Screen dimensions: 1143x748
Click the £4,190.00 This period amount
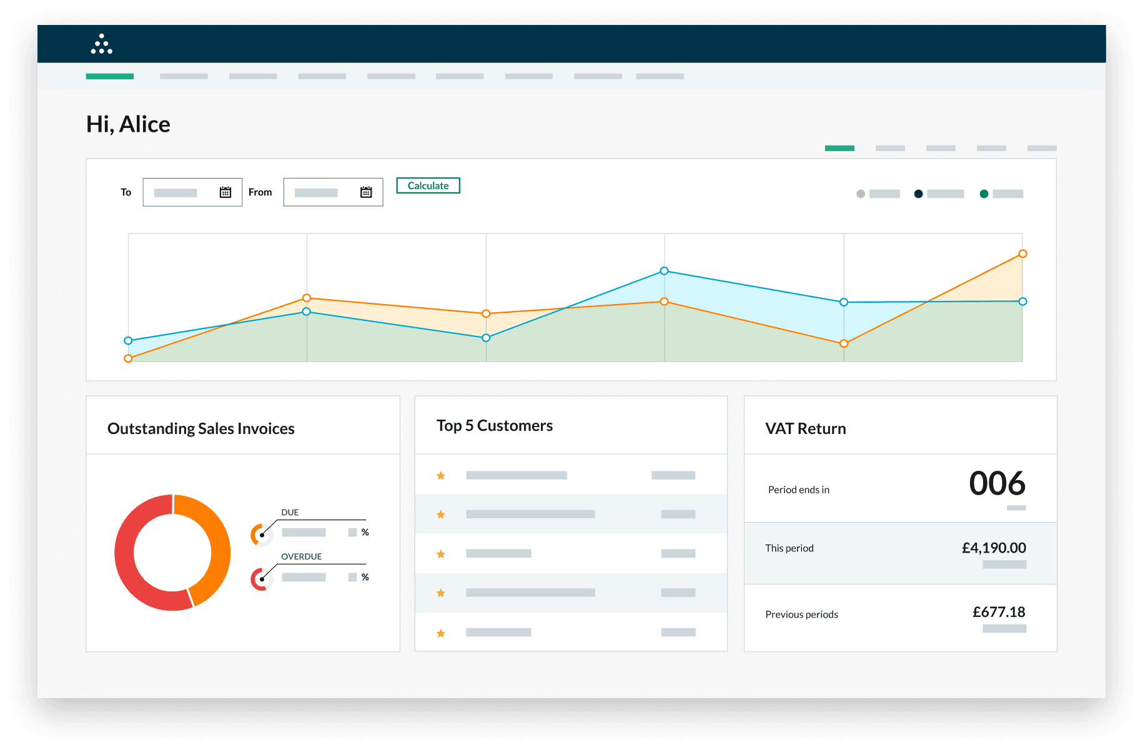994,548
